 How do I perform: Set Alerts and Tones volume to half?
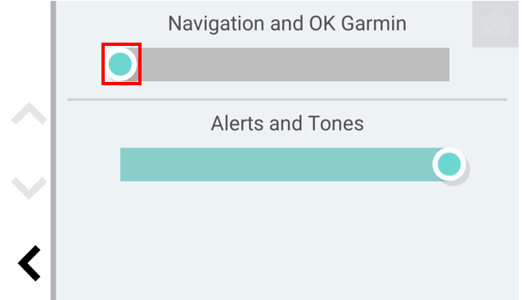(285, 164)
